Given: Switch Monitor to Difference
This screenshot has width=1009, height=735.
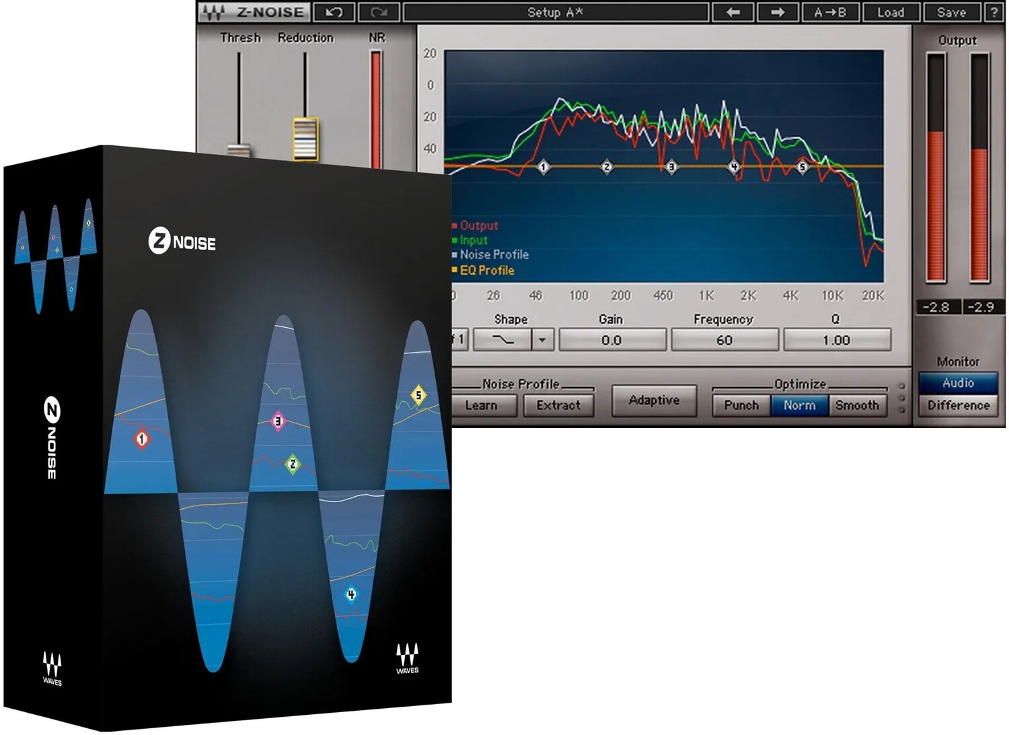Looking at the screenshot, I should (x=957, y=405).
